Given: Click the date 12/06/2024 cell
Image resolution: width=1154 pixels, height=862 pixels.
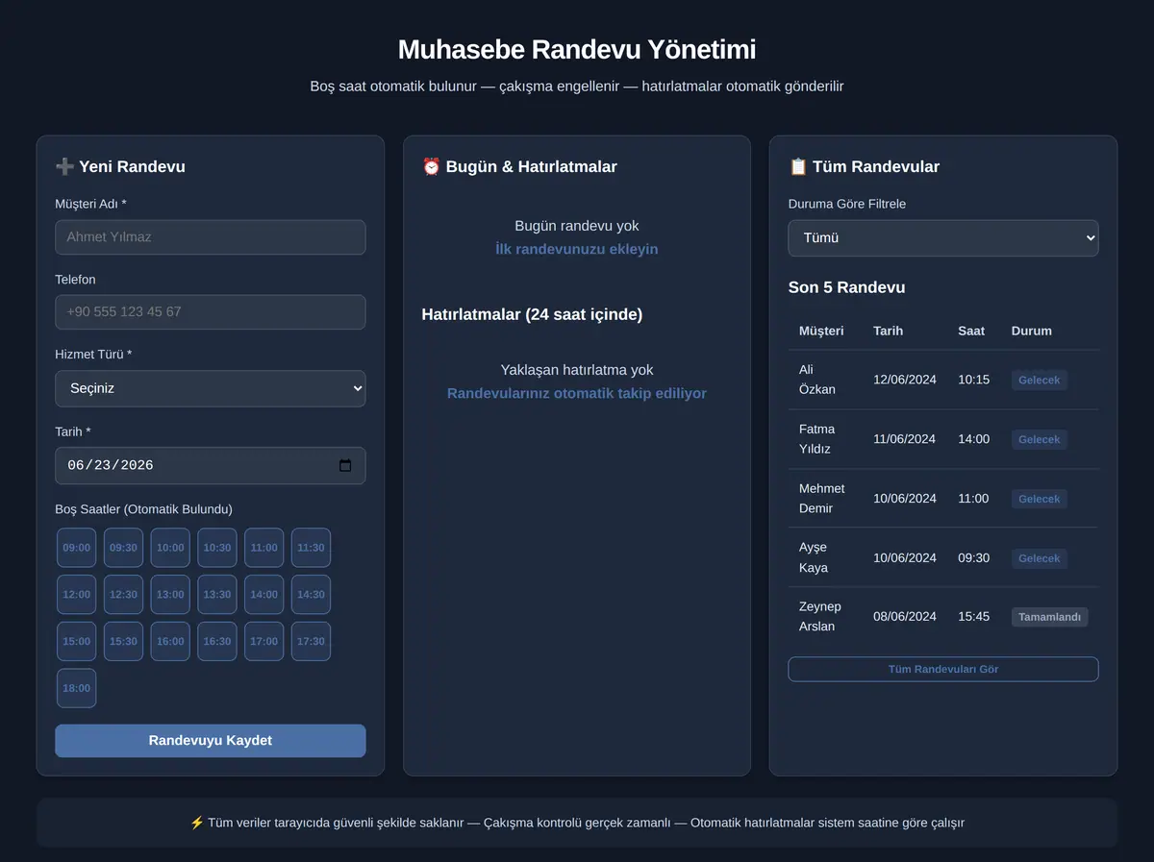Looking at the screenshot, I should pyautogui.click(x=904, y=380).
